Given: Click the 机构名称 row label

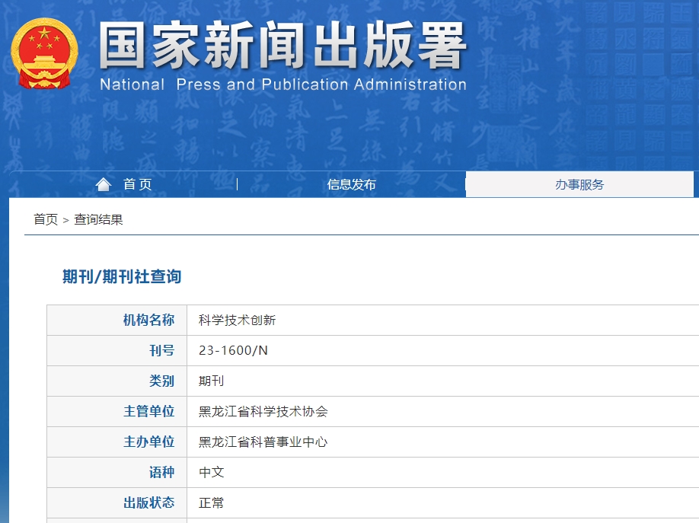Looking at the screenshot, I should [148, 320].
